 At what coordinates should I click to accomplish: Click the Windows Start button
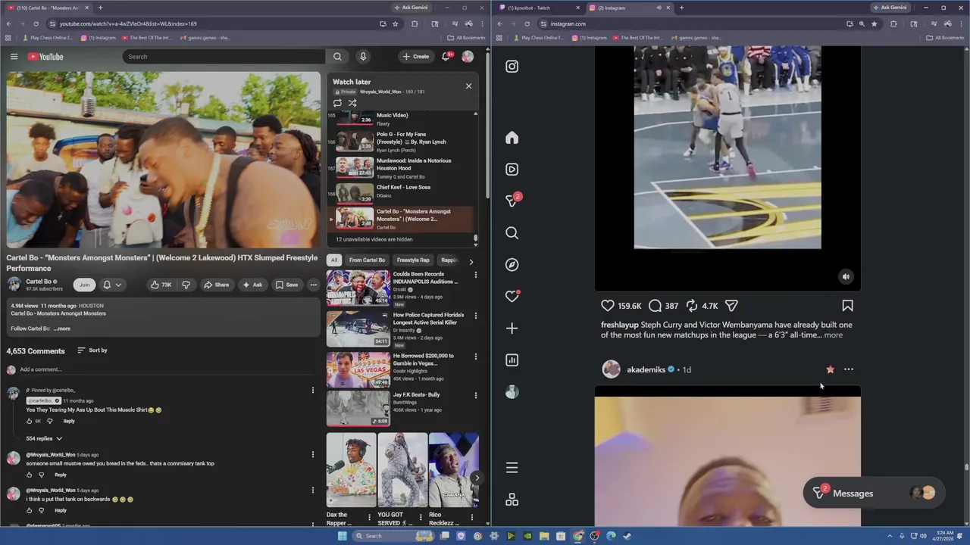342,536
